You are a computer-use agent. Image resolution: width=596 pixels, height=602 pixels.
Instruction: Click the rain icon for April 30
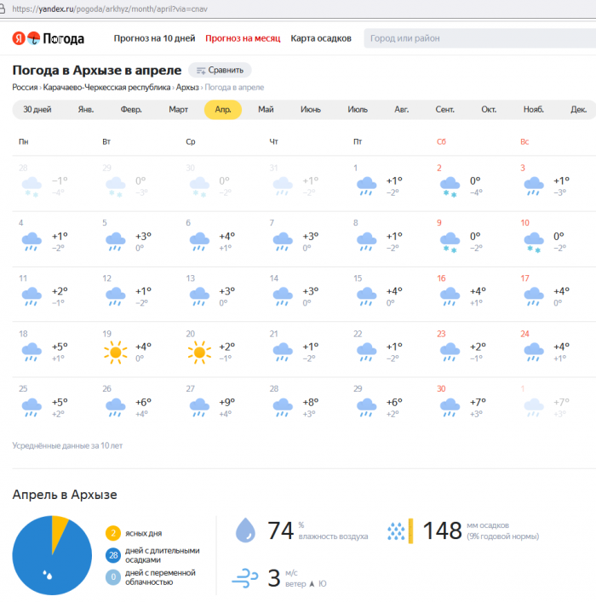(450, 407)
